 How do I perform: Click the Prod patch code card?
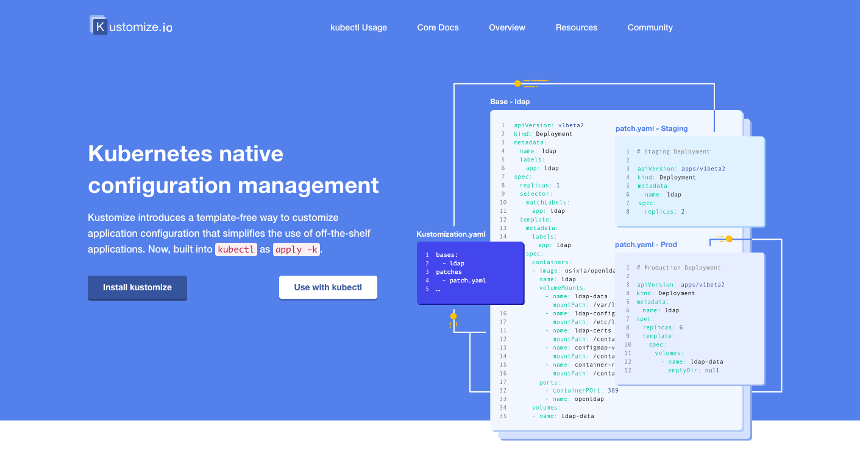[690, 319]
